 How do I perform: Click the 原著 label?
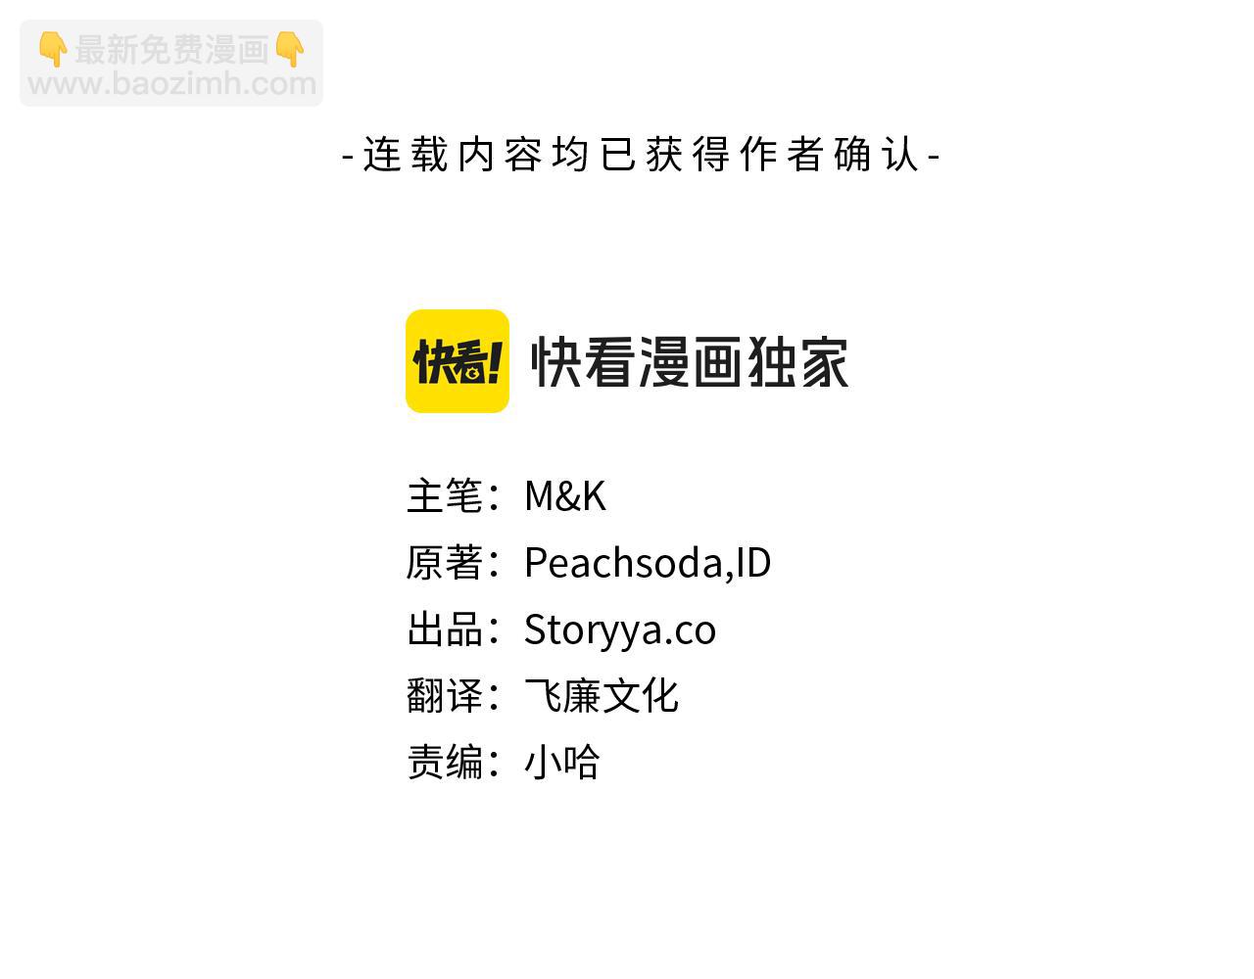coord(446,562)
